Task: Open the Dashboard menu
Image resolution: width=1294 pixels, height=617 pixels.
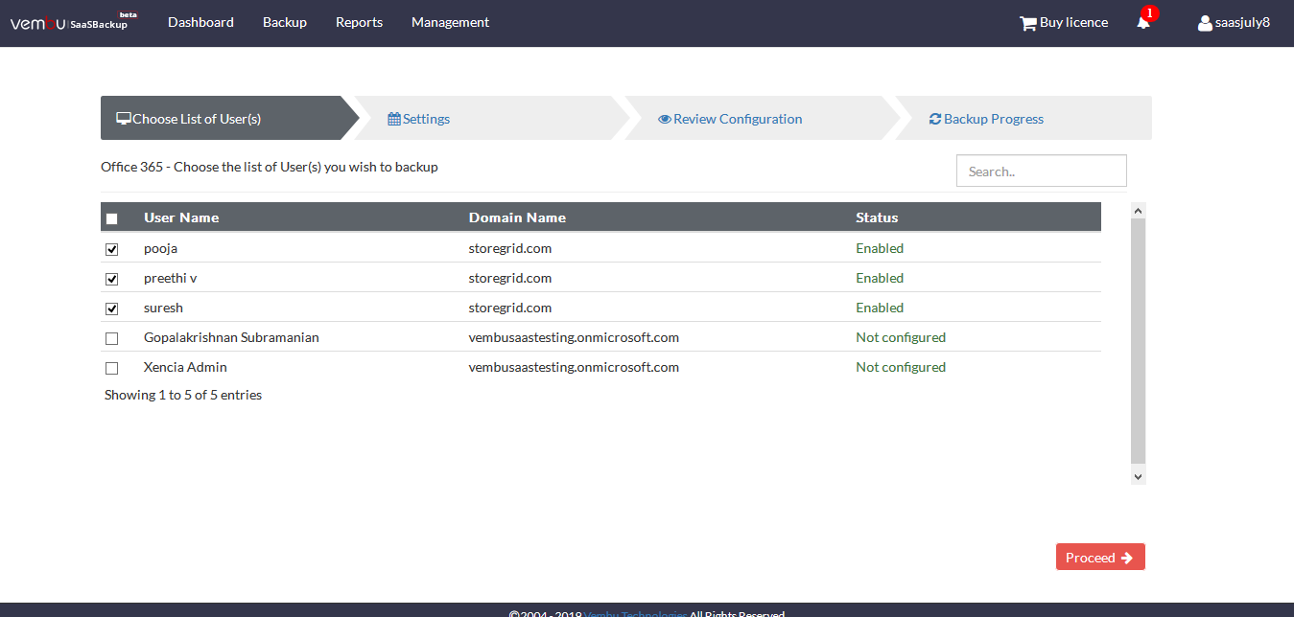Action: click(x=200, y=22)
